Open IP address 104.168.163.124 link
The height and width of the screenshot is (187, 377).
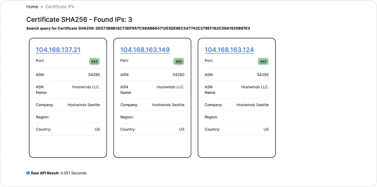tap(229, 50)
